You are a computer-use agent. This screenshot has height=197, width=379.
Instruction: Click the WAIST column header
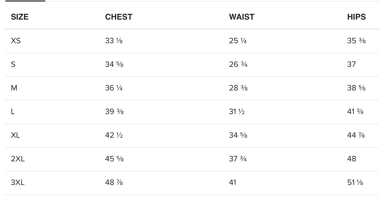coord(242,17)
